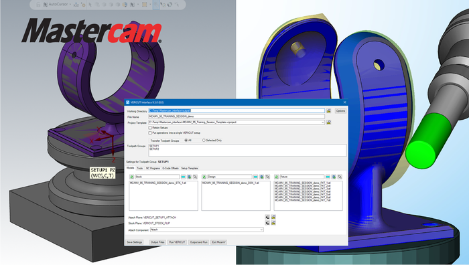Open the Attach Component dropdown

[261, 230]
